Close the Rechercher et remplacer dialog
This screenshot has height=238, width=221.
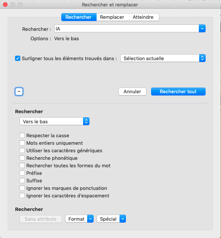[x=5, y=5]
